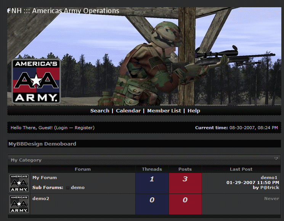Open the Calendar page
Image resolution: width=284 pixels, height=221 pixels.
[x=128, y=110]
